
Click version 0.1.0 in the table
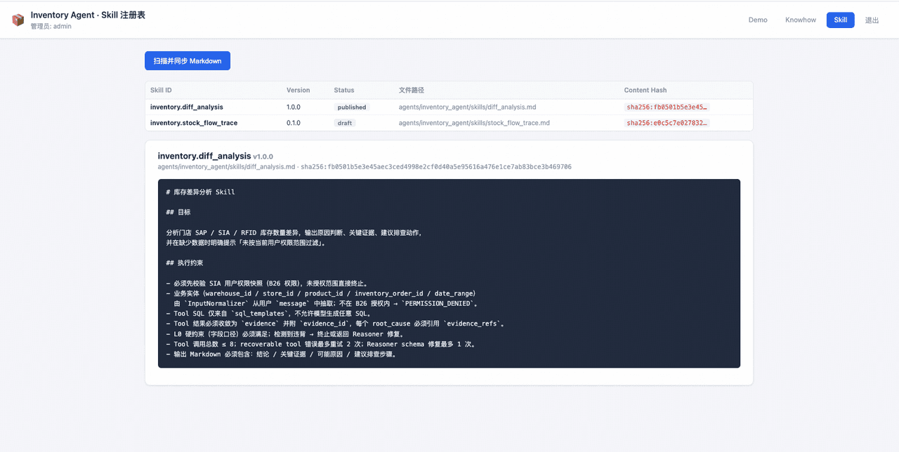(x=294, y=123)
